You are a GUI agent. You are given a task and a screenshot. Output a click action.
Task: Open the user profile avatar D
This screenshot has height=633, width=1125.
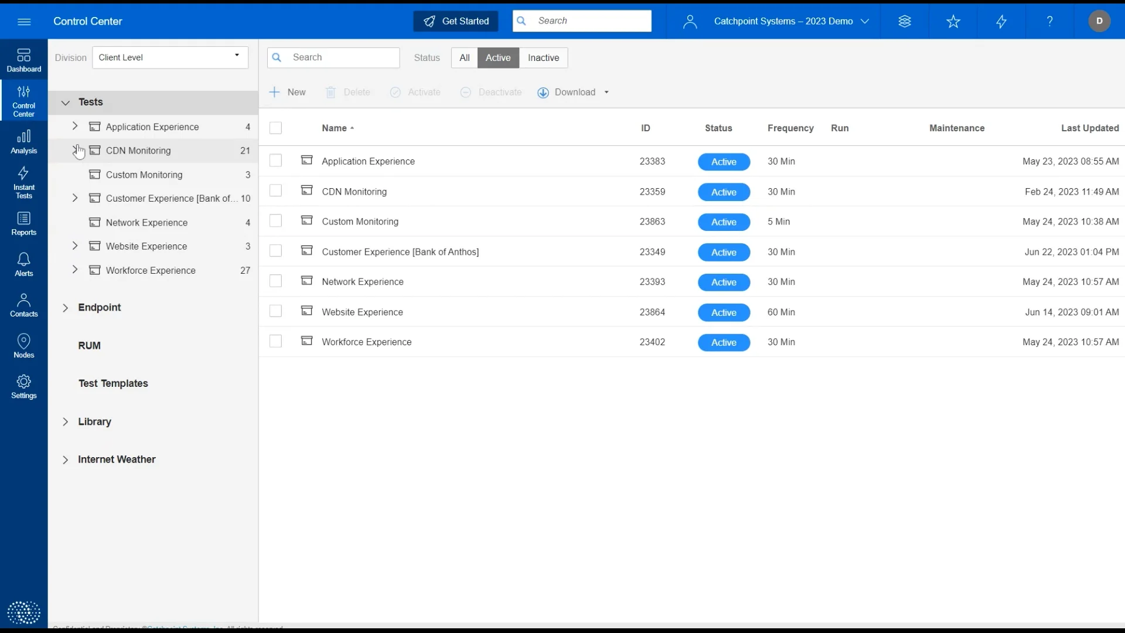tap(1099, 21)
